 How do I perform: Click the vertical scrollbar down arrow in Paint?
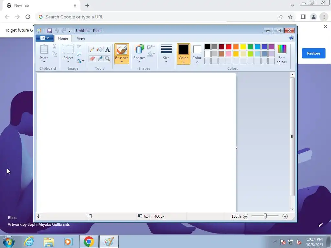293,209
